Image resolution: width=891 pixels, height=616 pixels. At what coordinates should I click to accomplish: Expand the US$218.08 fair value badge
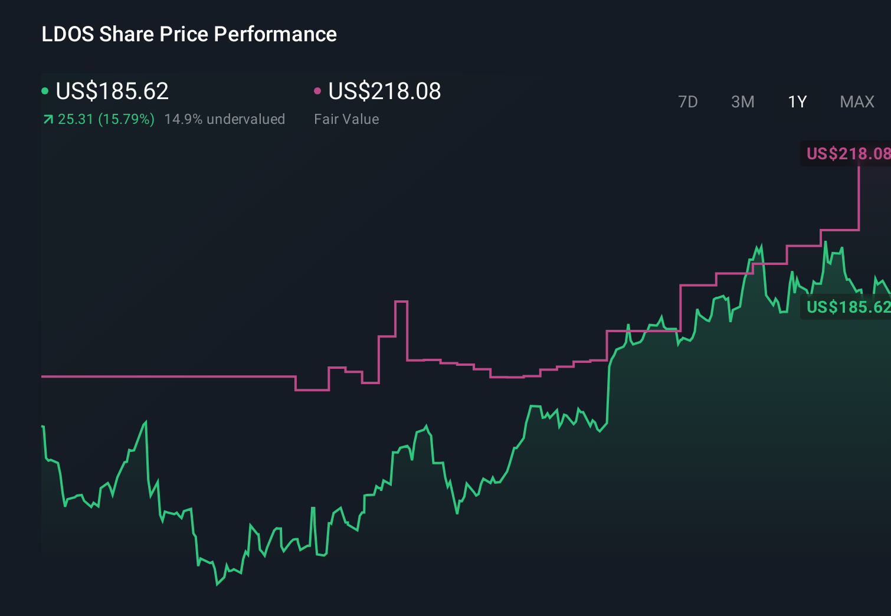[x=848, y=154]
